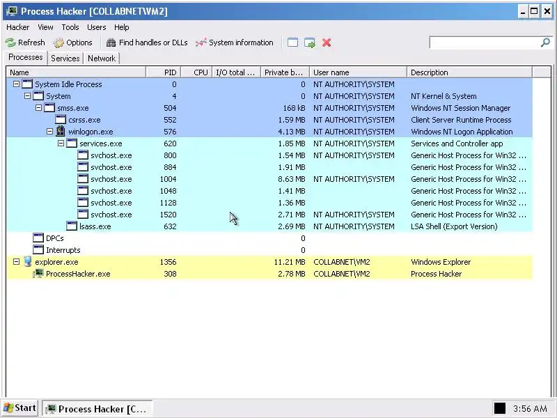Sort by the CPU column header
The width and height of the screenshot is (557, 418).
(x=196, y=72)
